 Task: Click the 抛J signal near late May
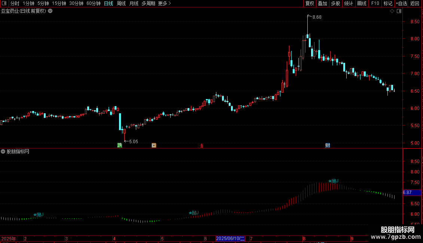click(194, 213)
